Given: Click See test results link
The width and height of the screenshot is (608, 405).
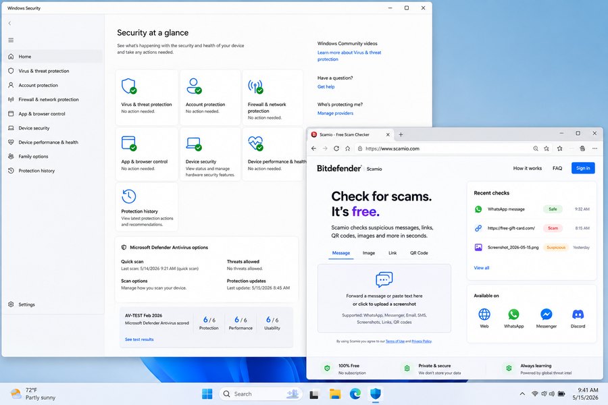Looking at the screenshot, I should (x=139, y=340).
